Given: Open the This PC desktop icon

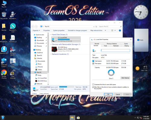Looking at the screenshot, I should click(x=4, y=4).
